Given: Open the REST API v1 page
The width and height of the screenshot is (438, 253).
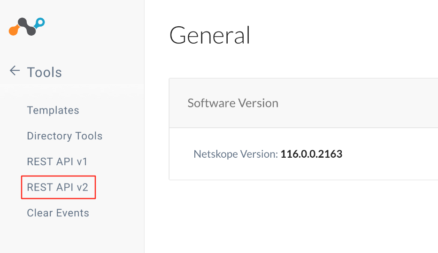Looking at the screenshot, I should point(57,161).
